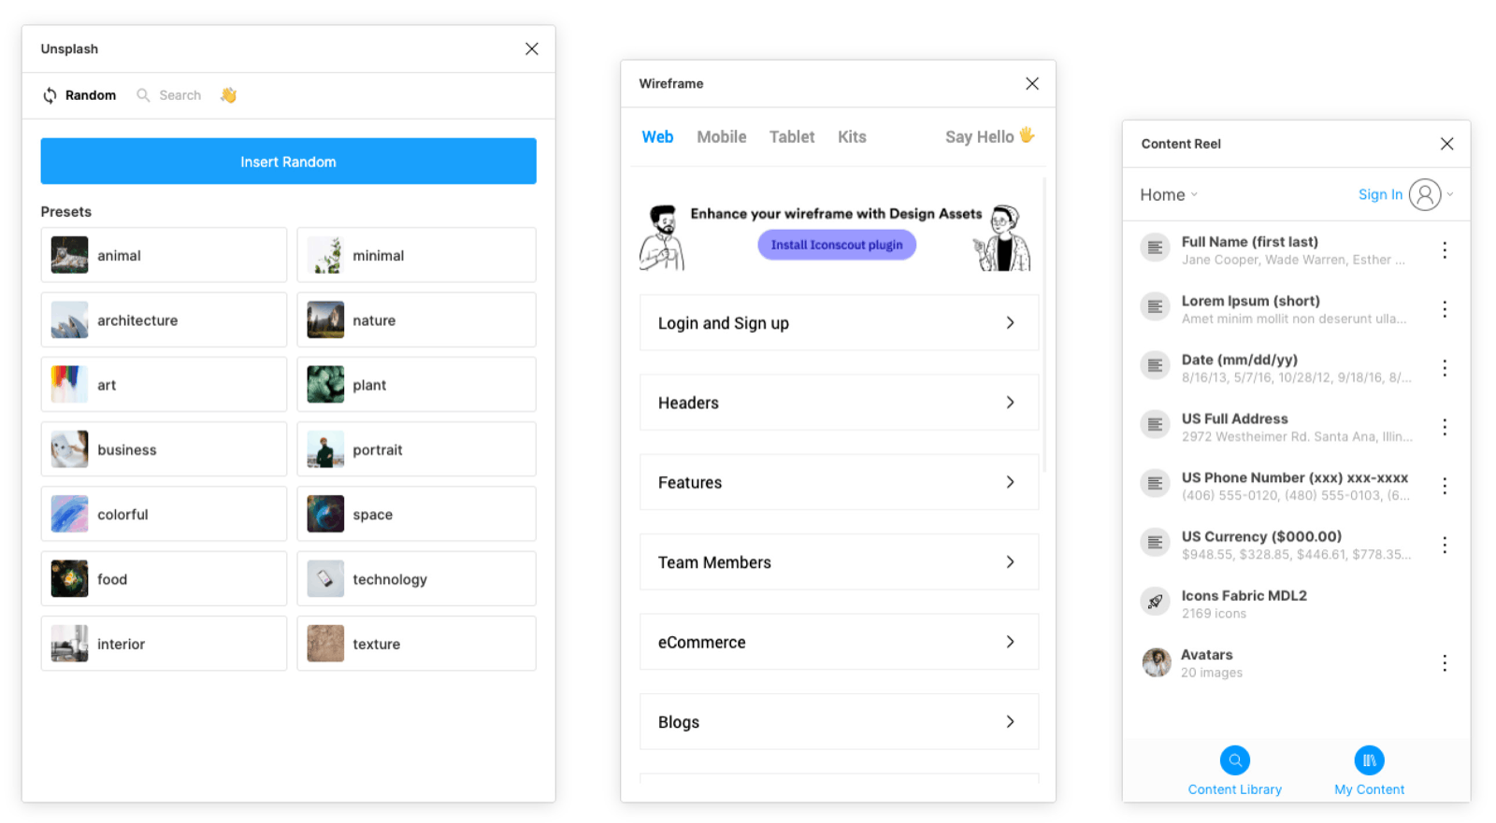Expand the Login and Sign up category
Screen dimensions: 1496x823
(839, 323)
